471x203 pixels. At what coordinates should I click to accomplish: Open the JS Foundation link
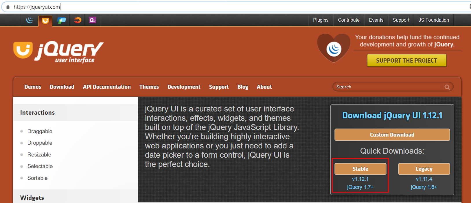(x=434, y=20)
